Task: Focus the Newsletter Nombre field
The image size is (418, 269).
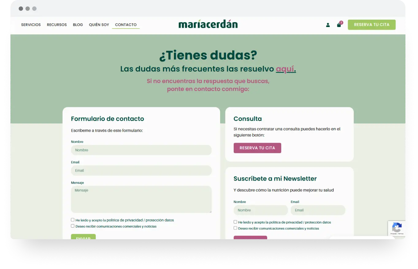Action: [x=261, y=210]
